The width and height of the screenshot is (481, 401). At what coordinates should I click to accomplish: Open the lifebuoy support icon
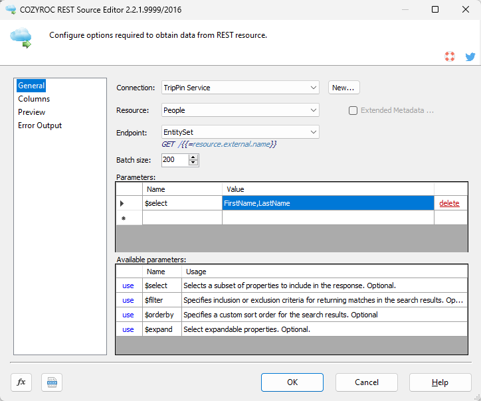point(450,56)
